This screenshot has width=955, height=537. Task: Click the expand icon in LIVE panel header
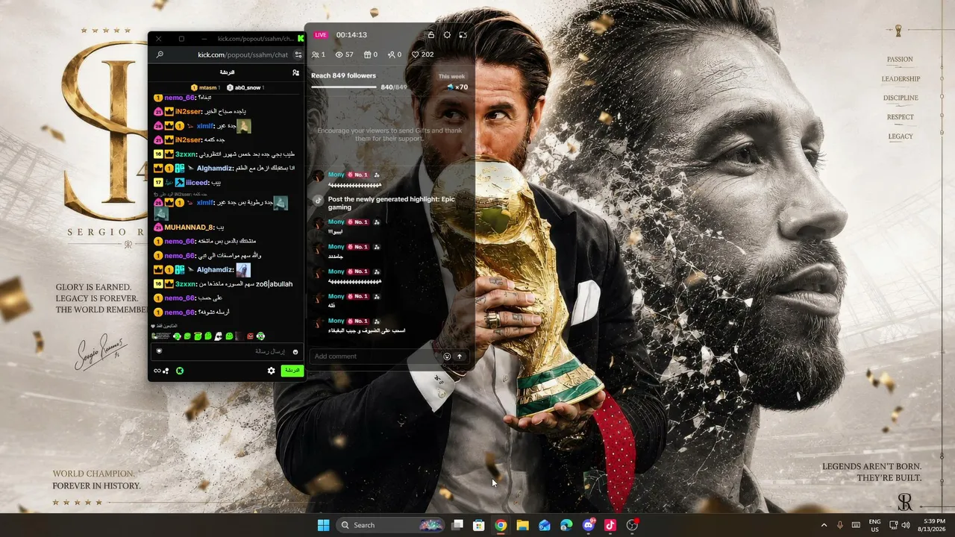pyautogui.click(x=463, y=35)
